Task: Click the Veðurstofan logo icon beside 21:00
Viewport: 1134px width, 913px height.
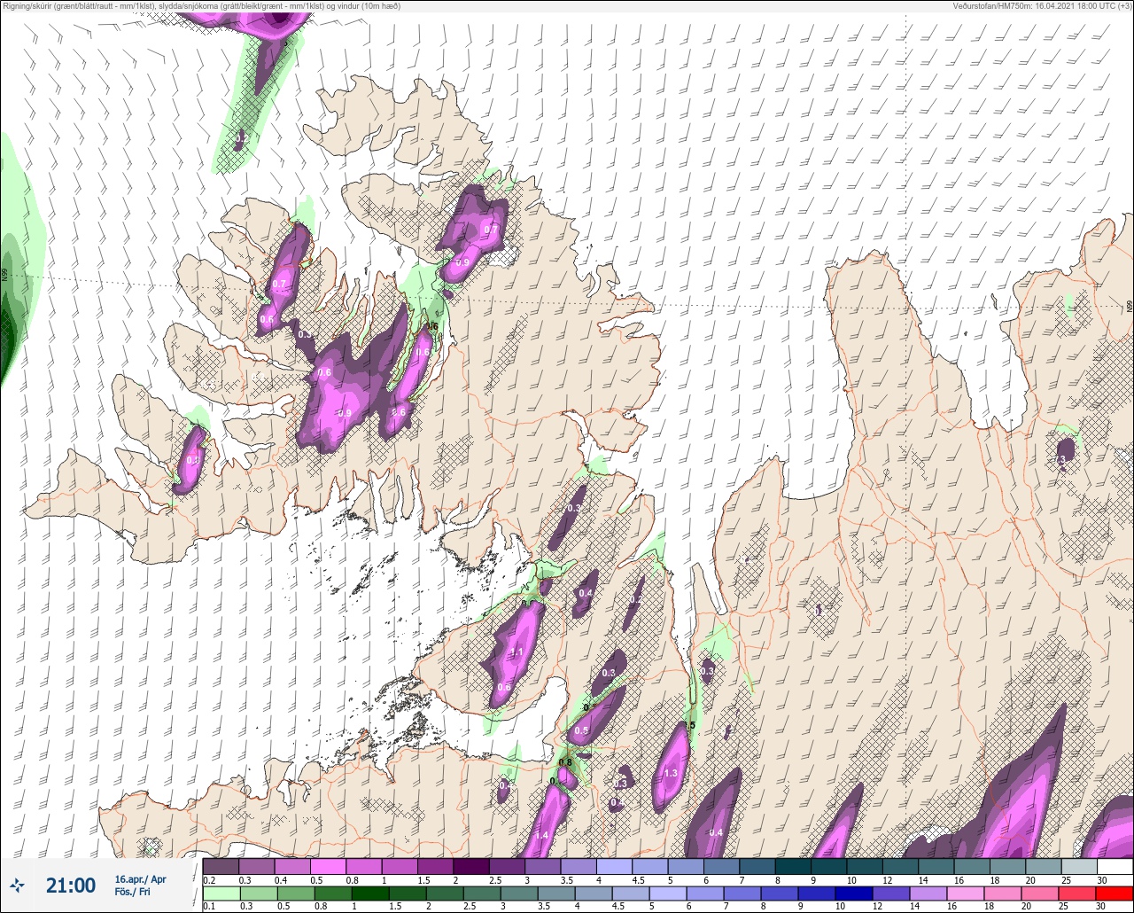Action: pyautogui.click(x=17, y=885)
